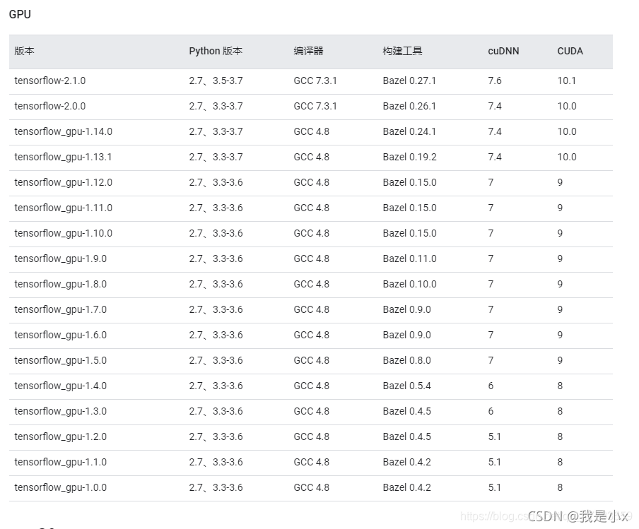The width and height of the screenshot is (639, 529).
Task: Click Bazel 0.4.2 in tensorflow_gpu-1.0.0 row
Action: (406, 487)
